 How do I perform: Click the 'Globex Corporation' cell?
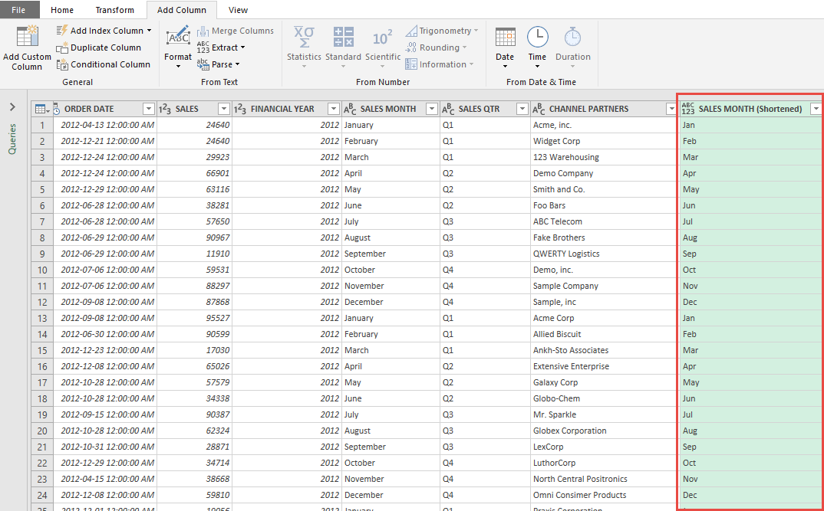point(604,431)
